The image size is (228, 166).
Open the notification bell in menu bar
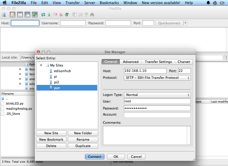[x=208, y=3]
